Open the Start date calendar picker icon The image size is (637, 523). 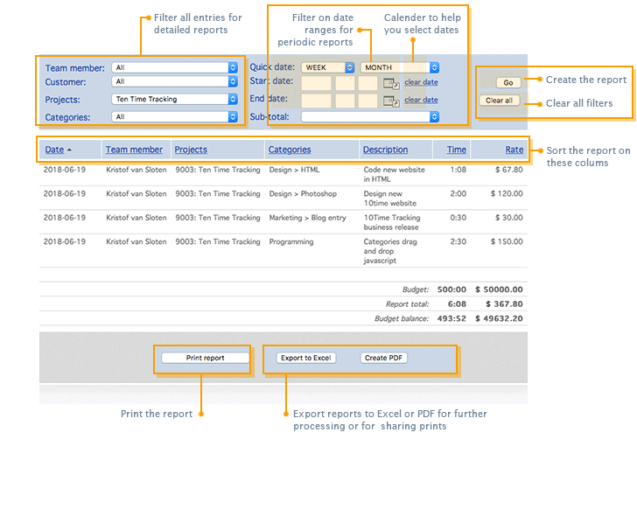[391, 84]
